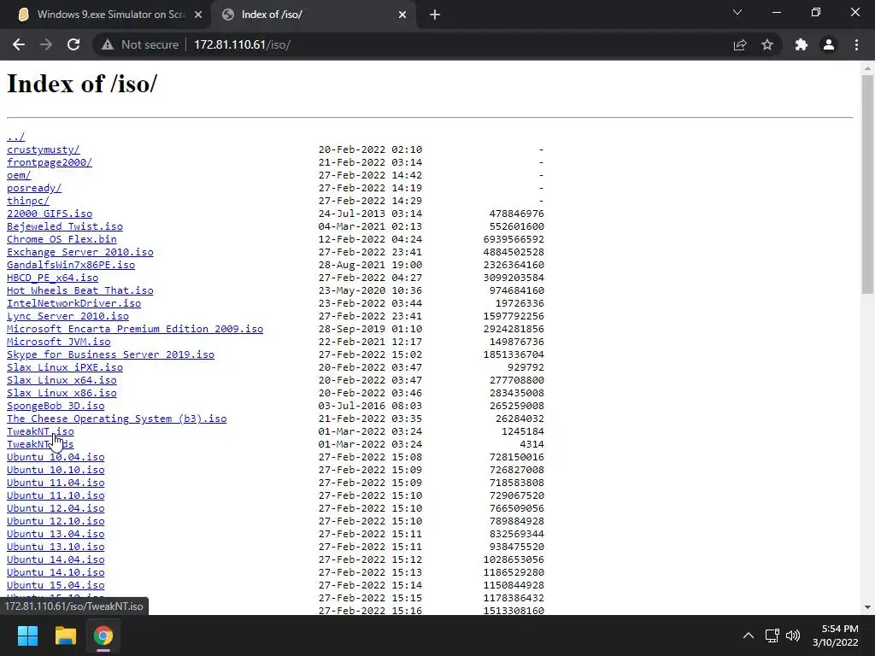Open the frontpage2000/ folder
The height and width of the screenshot is (656, 875).
[49, 162]
